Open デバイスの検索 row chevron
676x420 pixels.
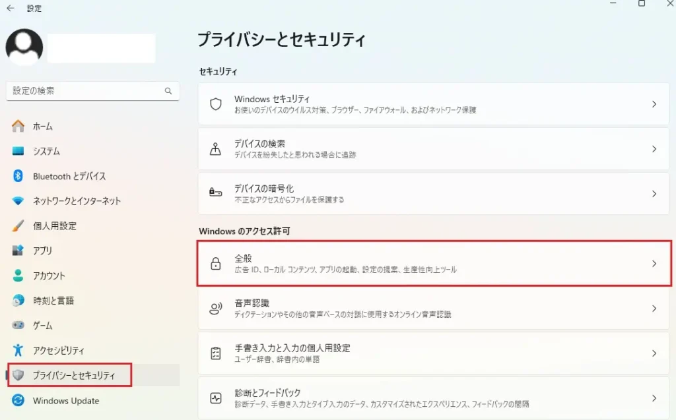pos(654,149)
